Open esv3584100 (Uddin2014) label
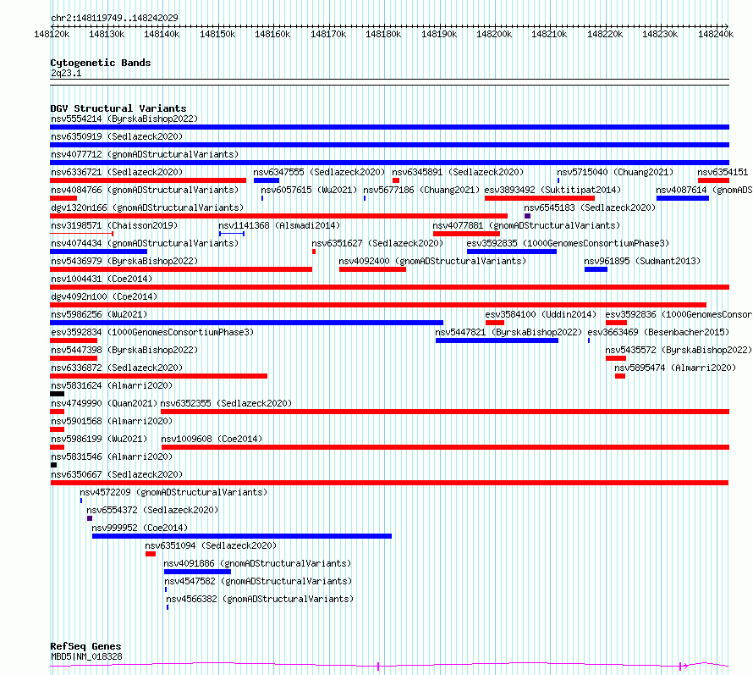This screenshot has width=753, height=675. click(x=541, y=314)
